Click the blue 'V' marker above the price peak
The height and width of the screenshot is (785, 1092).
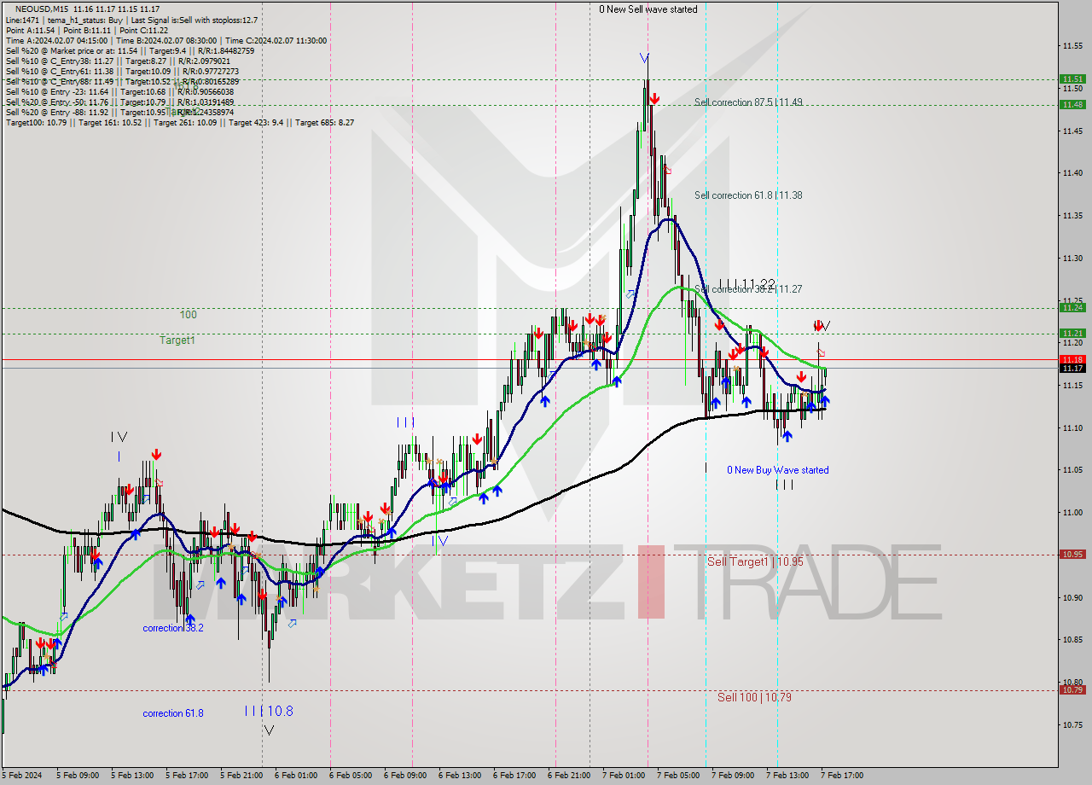[x=644, y=58]
